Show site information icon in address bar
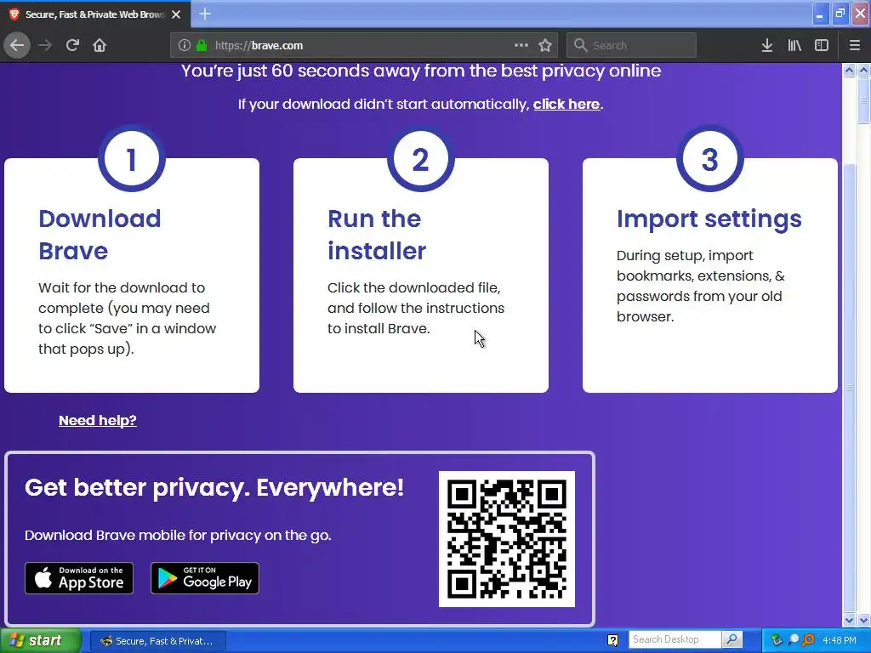 point(185,45)
